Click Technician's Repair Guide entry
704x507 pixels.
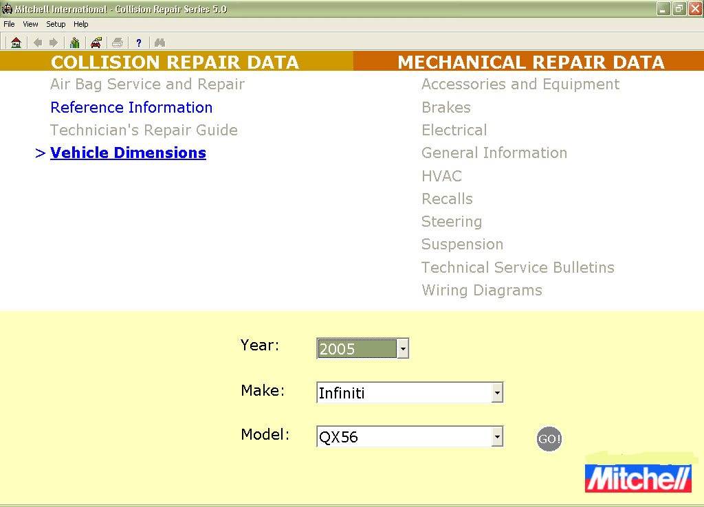(x=144, y=130)
